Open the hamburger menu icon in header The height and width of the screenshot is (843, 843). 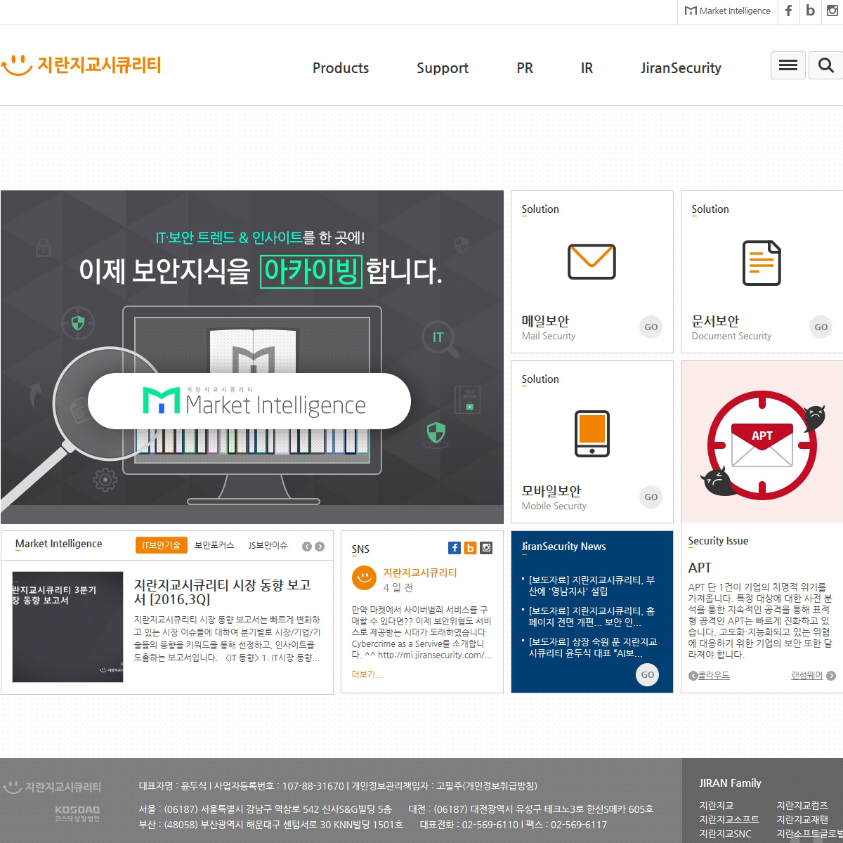click(788, 65)
